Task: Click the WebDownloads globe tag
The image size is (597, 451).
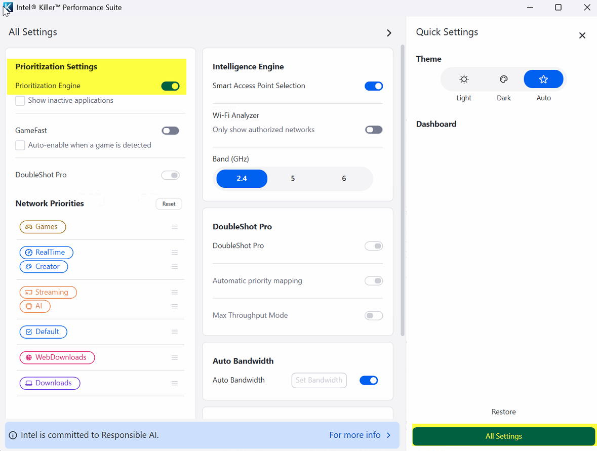Action: (x=57, y=357)
